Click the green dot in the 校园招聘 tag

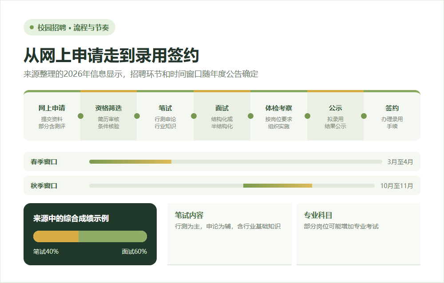tap(32, 28)
